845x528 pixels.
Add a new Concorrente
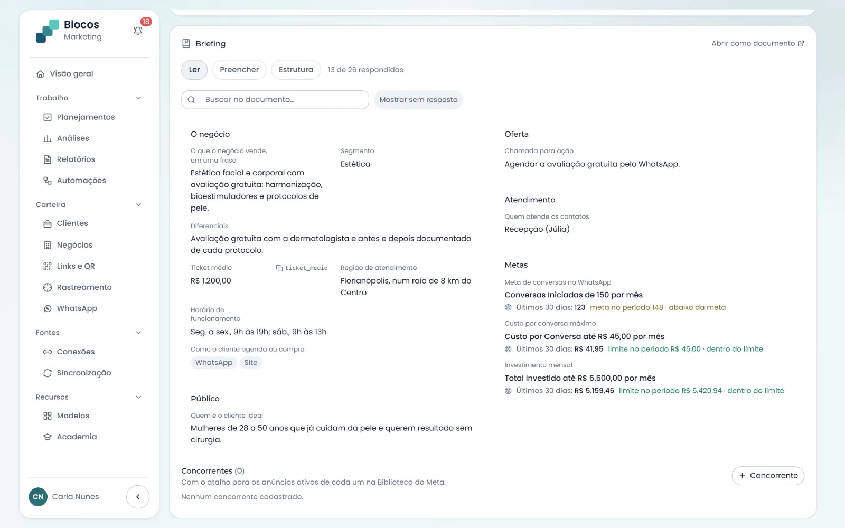pyautogui.click(x=768, y=476)
